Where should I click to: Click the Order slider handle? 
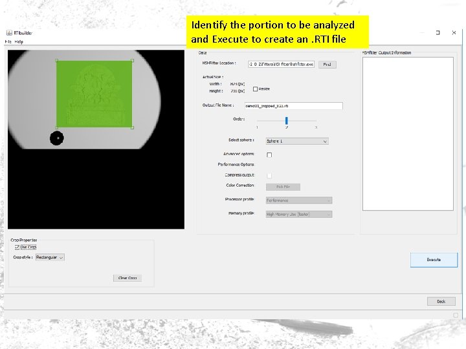pyautogui.click(x=287, y=120)
